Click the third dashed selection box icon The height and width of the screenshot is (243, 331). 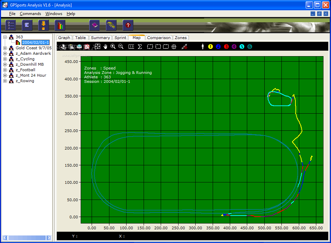[x=166, y=47]
